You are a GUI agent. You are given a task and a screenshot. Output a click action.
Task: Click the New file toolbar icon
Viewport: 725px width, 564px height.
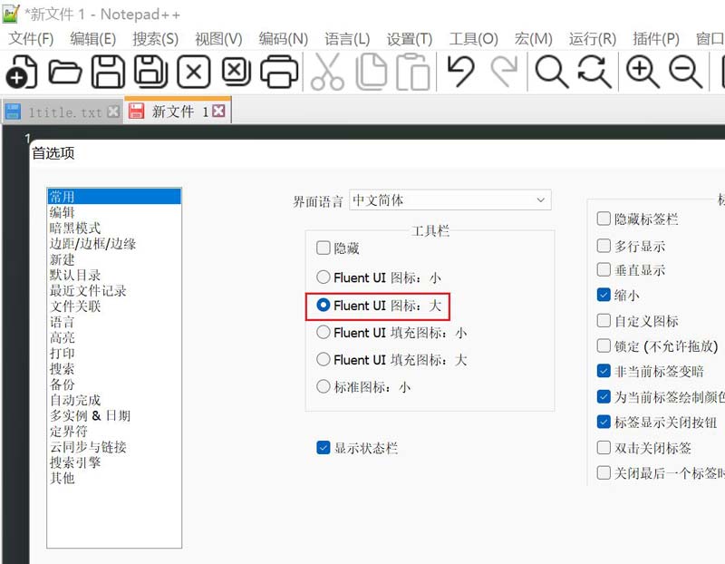coord(21,72)
